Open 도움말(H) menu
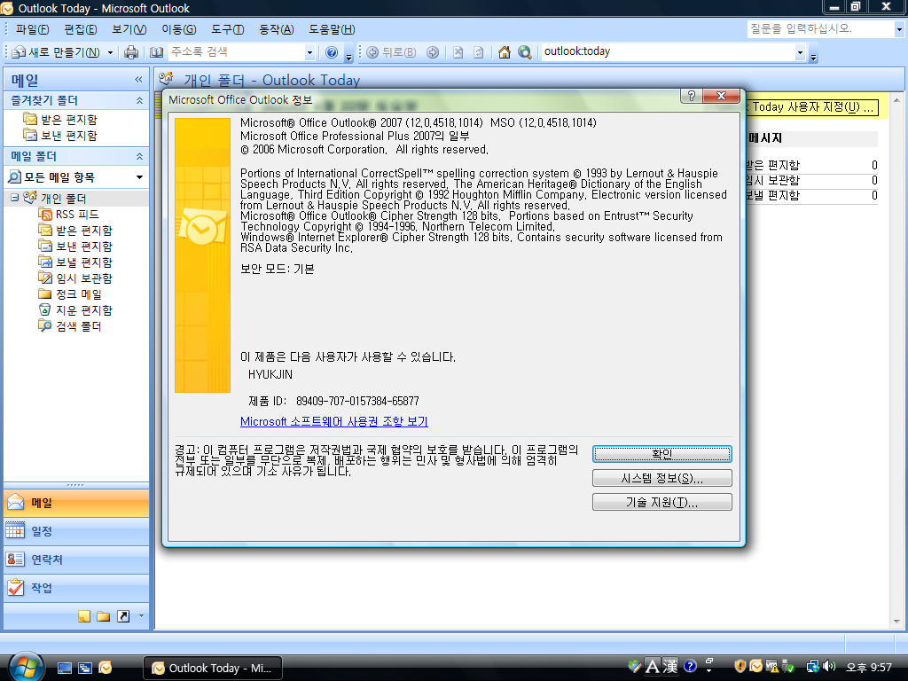The height and width of the screenshot is (681, 908). pos(332,29)
